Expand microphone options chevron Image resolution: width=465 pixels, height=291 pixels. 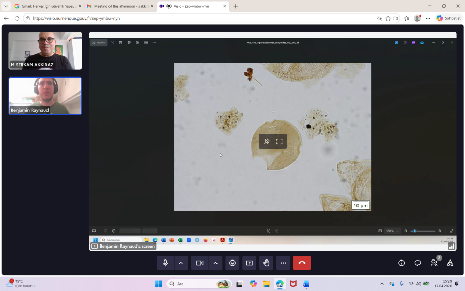[x=181, y=263]
